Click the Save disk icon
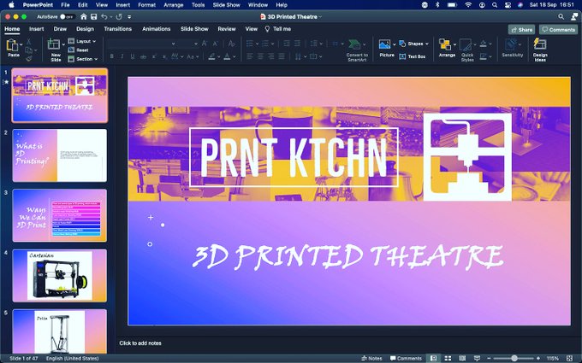Screen dimensions: 582x363 94,17
